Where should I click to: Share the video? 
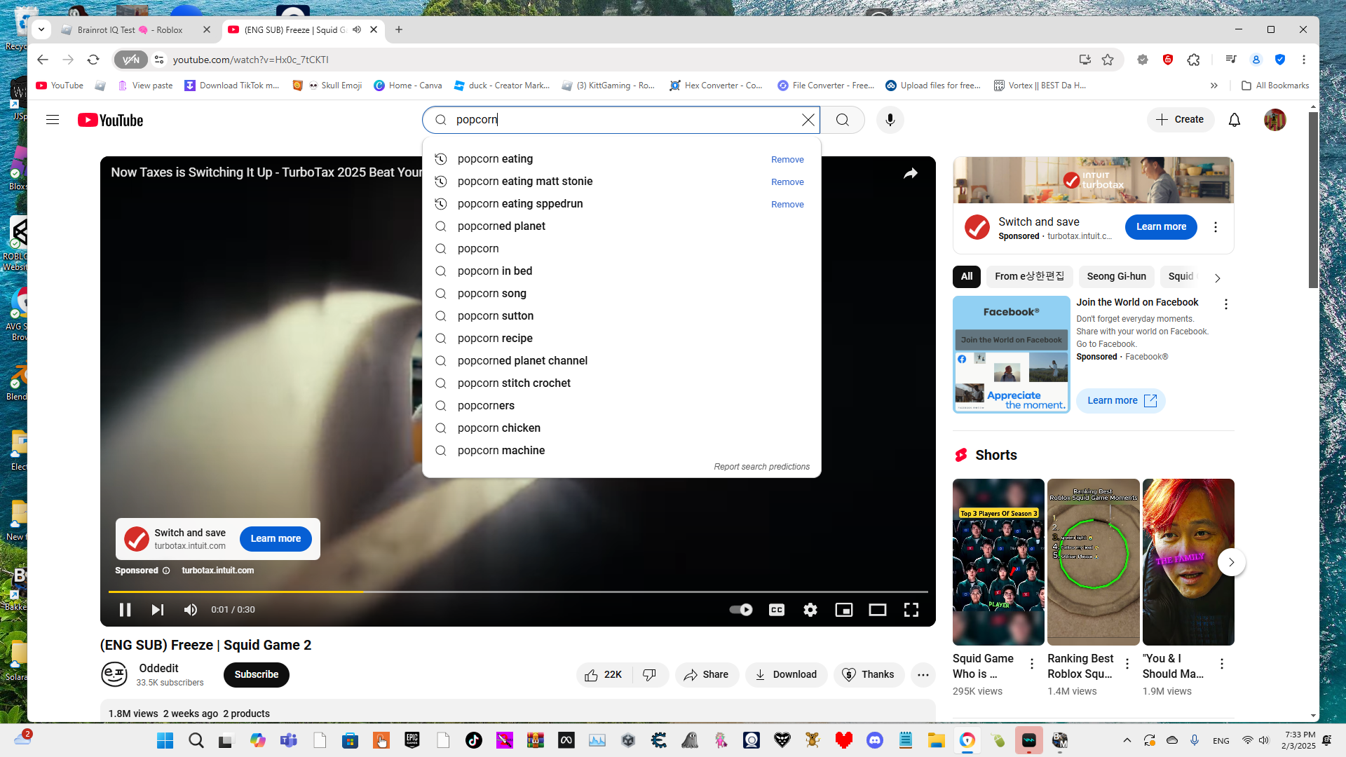click(707, 675)
